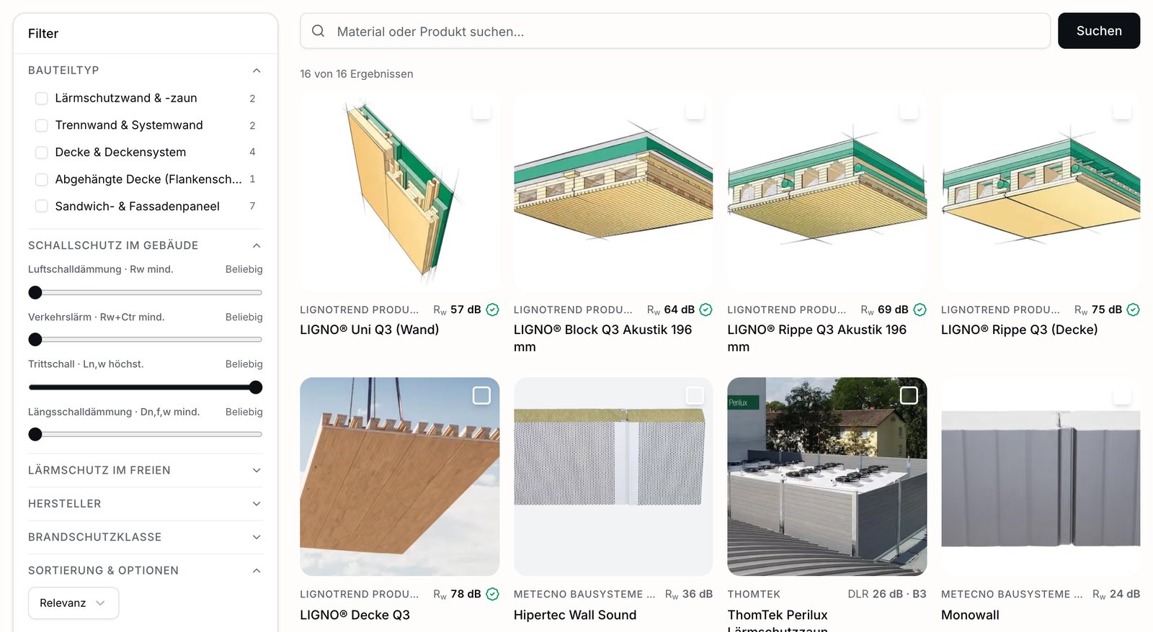Image resolution: width=1153 pixels, height=632 pixels.
Task: Expand the Brandschutzklasse filter section
Action: coord(257,537)
